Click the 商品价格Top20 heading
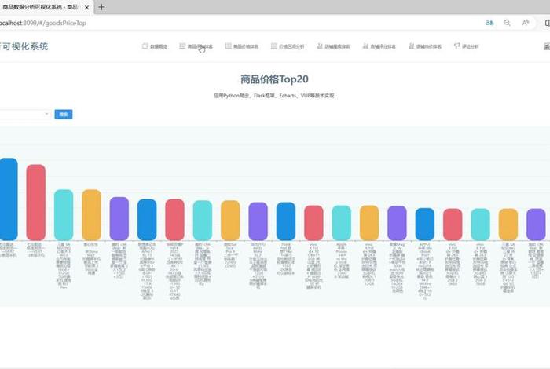The height and width of the screenshot is (369, 550). click(274, 79)
